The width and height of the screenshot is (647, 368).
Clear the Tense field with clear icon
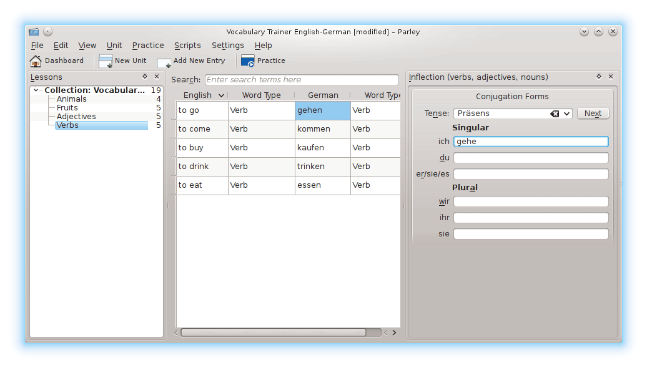pos(555,114)
